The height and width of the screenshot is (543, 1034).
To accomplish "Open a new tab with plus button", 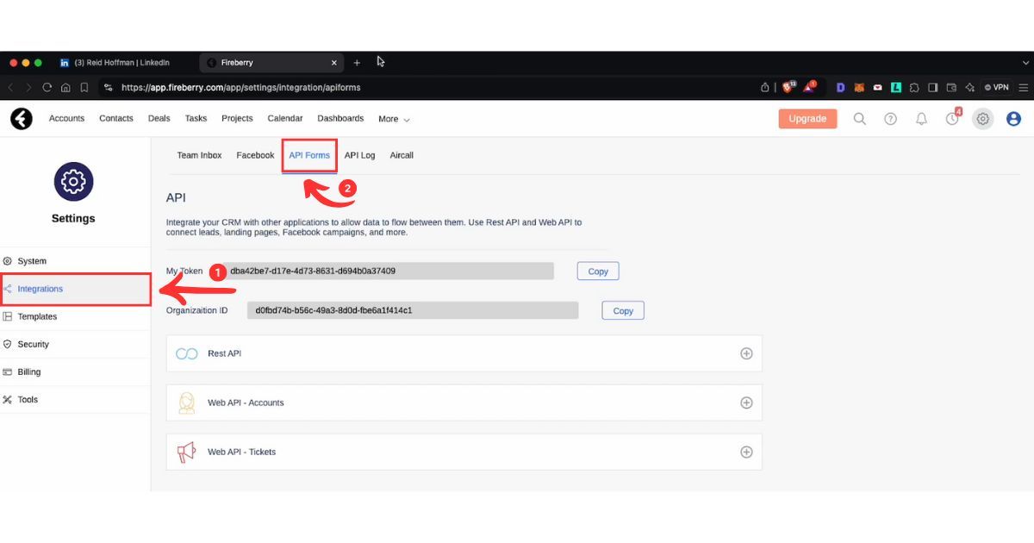I will click(357, 63).
